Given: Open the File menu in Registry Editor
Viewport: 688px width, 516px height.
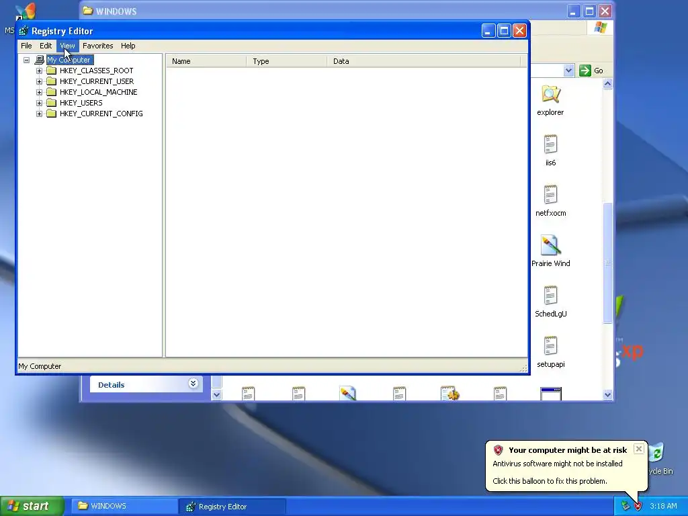Looking at the screenshot, I should point(26,46).
